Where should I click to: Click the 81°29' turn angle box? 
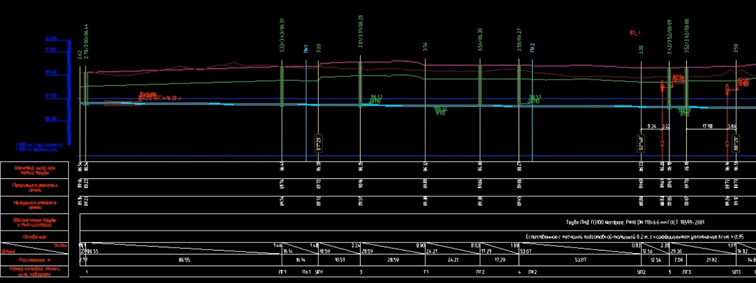pyautogui.click(x=318, y=144)
